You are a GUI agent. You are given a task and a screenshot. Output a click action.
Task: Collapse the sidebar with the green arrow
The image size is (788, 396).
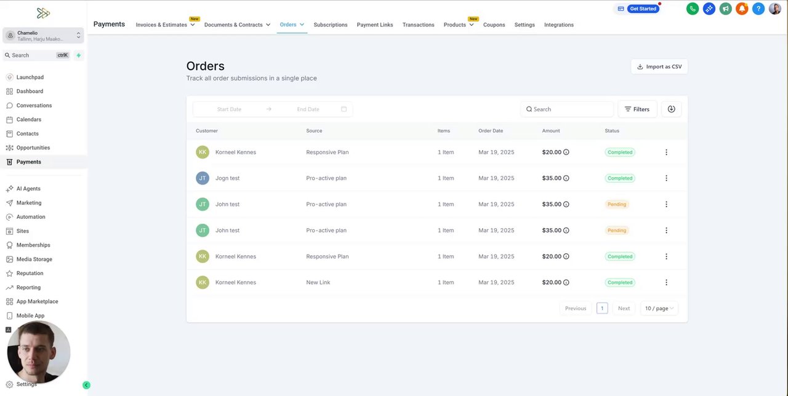click(86, 385)
